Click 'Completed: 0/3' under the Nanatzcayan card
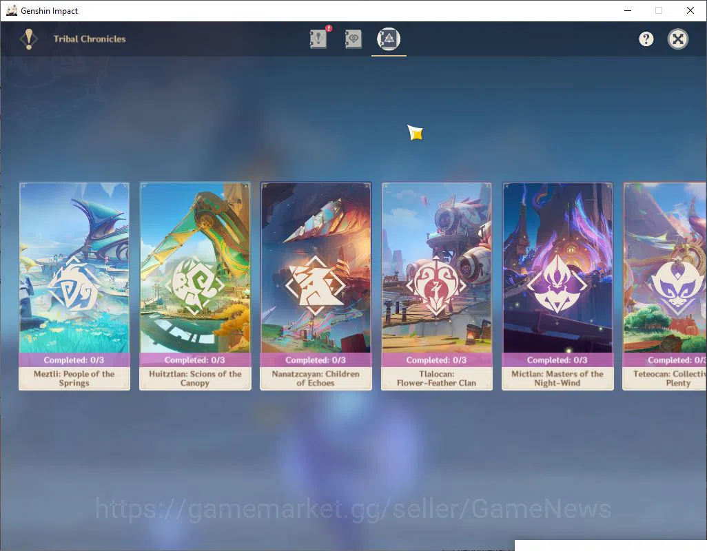This screenshot has width=707, height=551. (316, 360)
